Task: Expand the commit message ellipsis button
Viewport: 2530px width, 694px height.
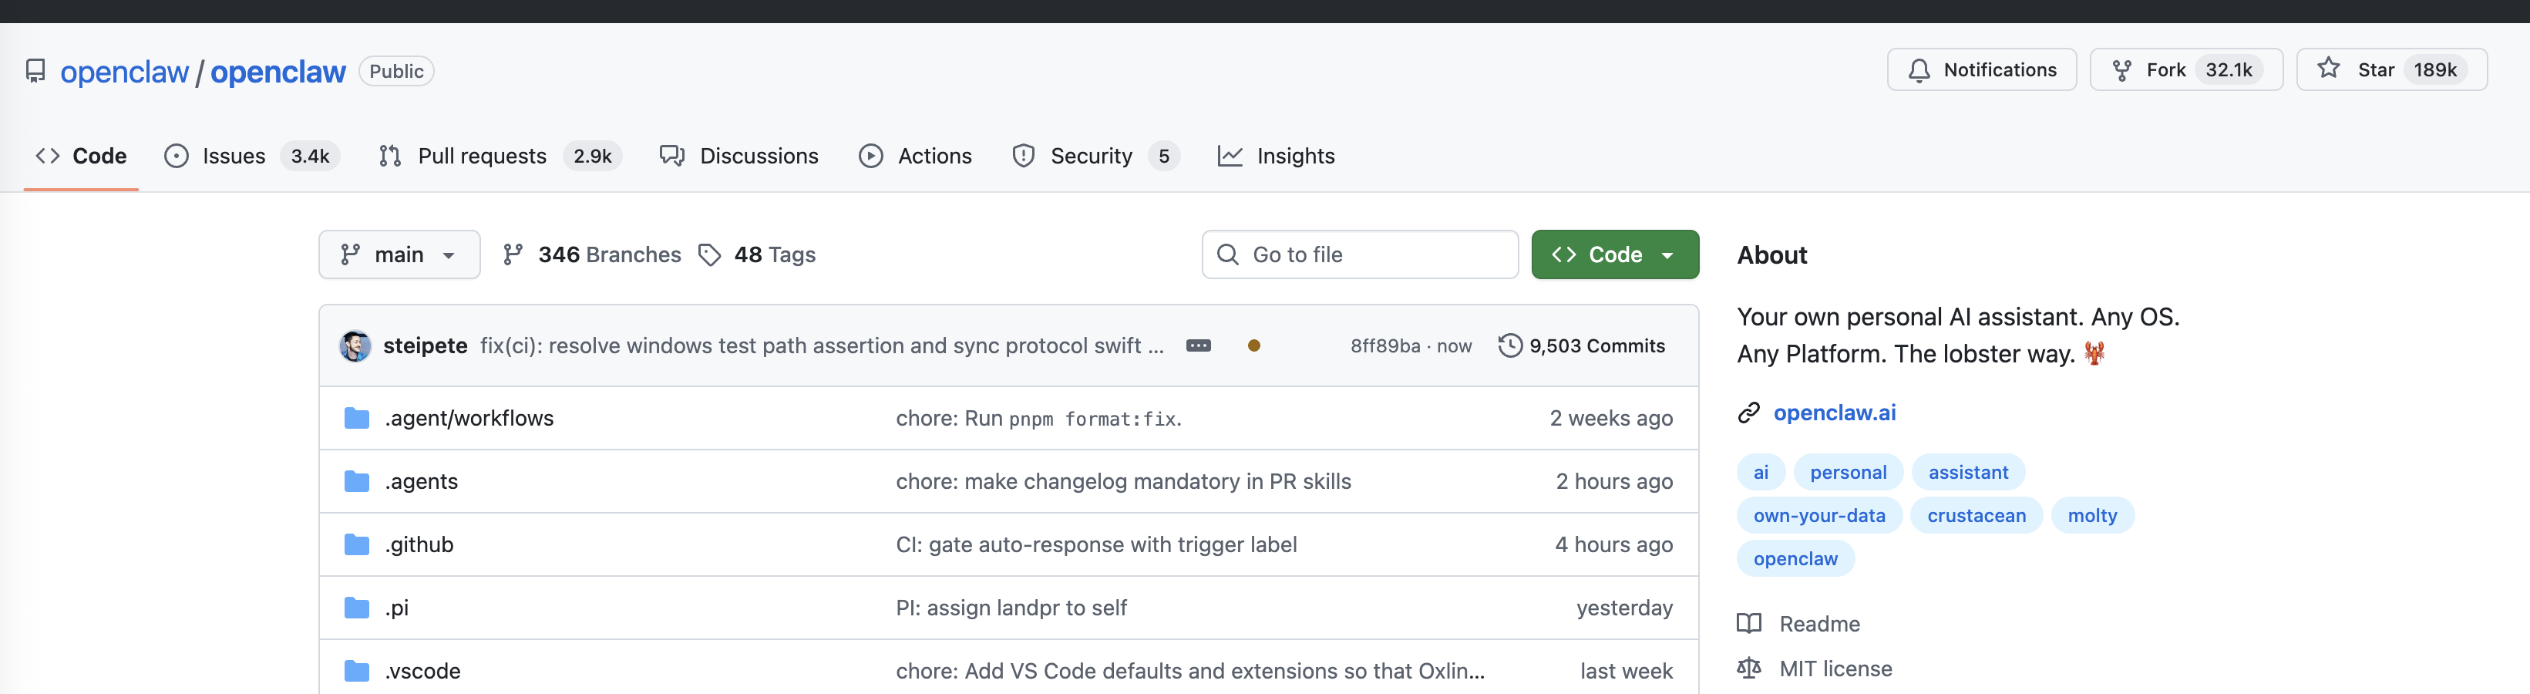Action: [1198, 346]
